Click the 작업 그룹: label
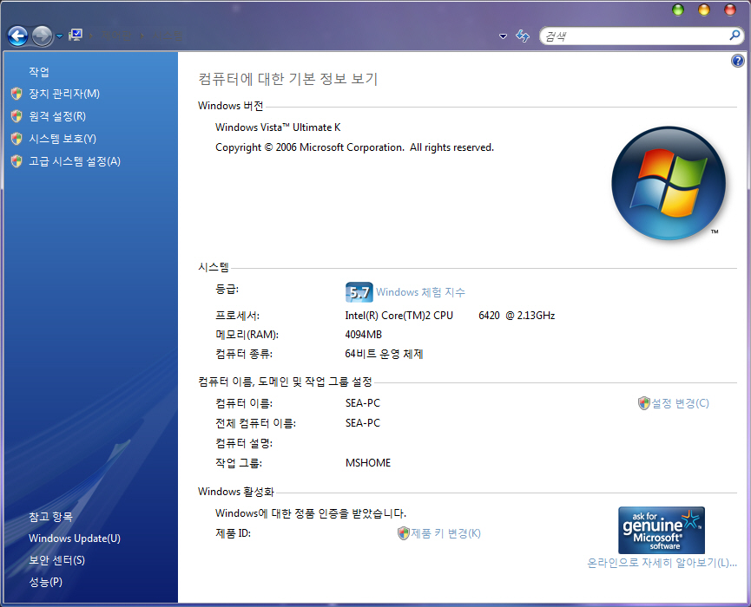Viewport: 751px width, 607px height. click(x=239, y=463)
